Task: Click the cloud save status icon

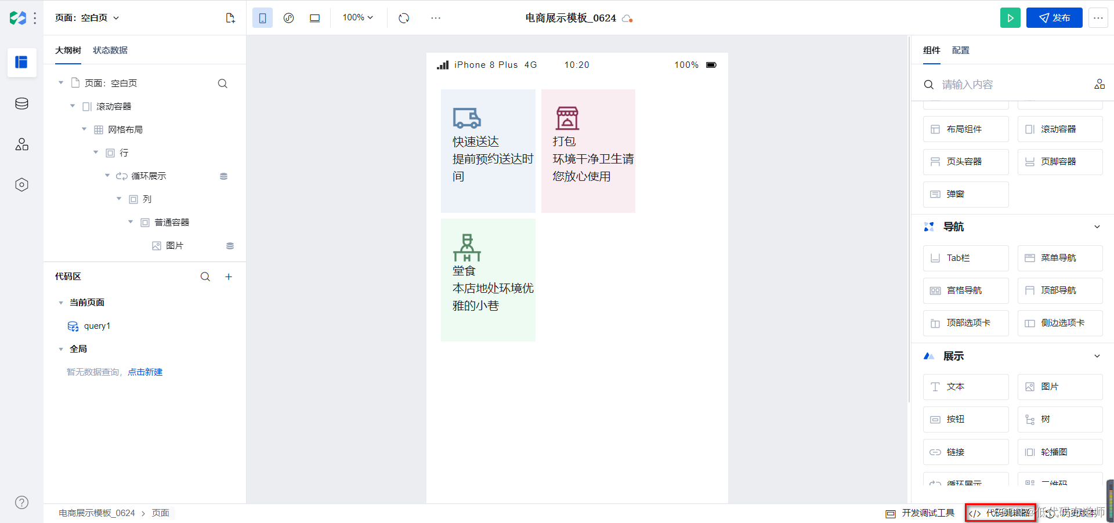Action: [x=627, y=19]
